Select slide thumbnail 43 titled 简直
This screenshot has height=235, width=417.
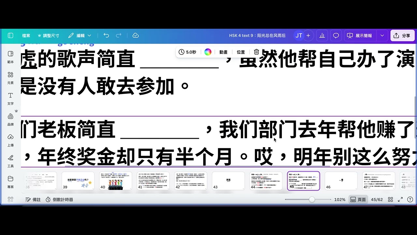pos(228,181)
